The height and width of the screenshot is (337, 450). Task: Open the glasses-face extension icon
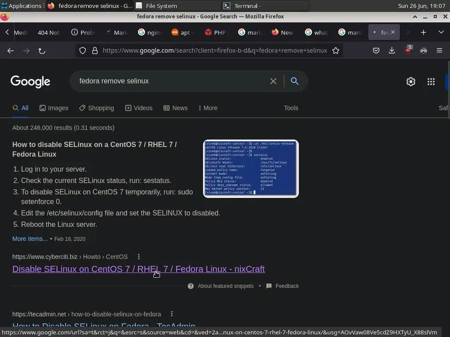tap(423, 51)
